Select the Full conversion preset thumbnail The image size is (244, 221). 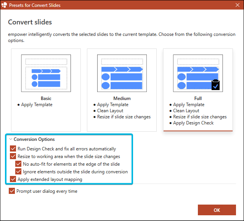[198, 73]
